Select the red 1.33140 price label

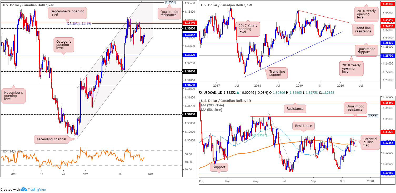(190, 23)
